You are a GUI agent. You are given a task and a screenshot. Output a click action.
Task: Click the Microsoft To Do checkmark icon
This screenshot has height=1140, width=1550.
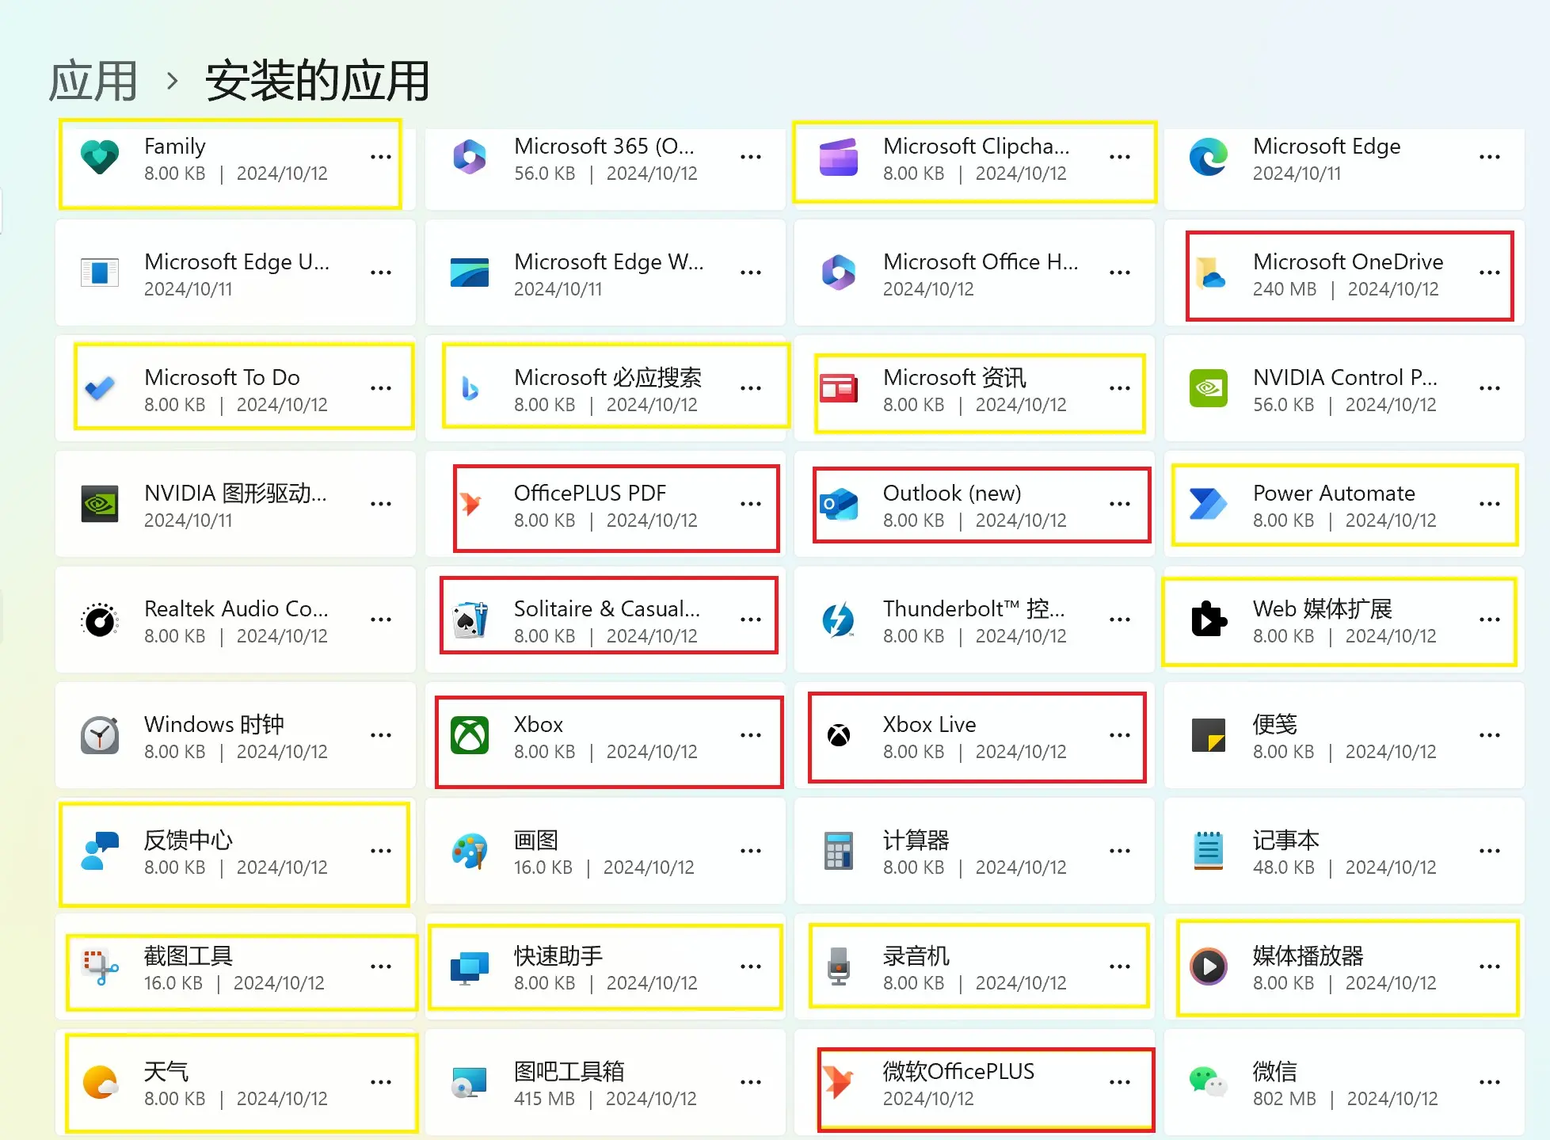click(x=100, y=388)
